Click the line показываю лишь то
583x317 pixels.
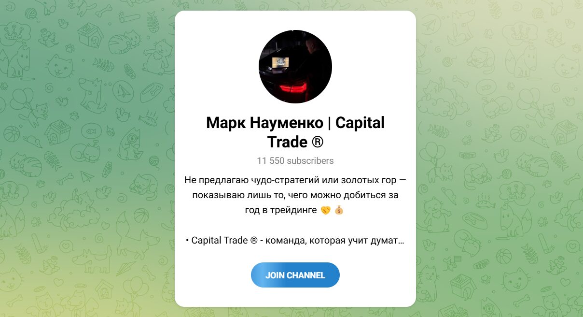click(295, 195)
